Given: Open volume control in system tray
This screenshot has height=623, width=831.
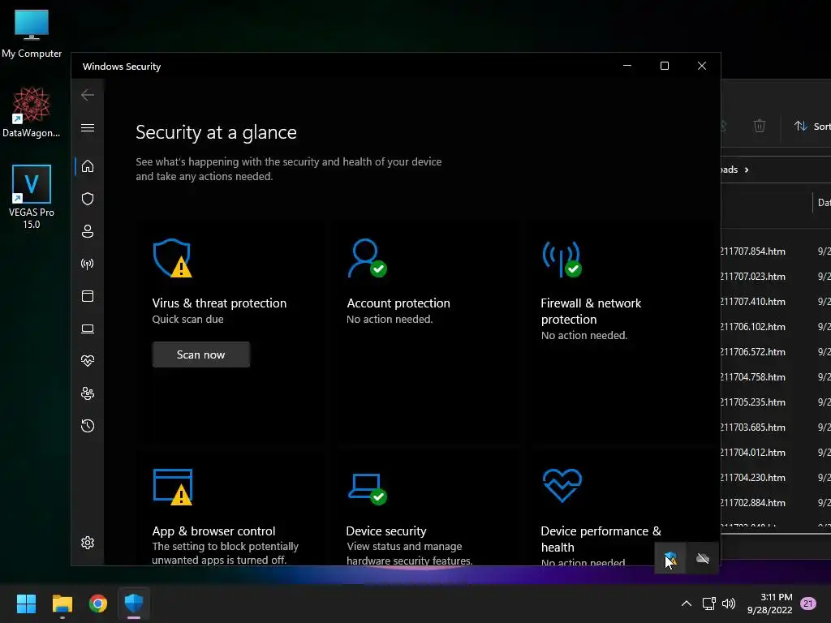Looking at the screenshot, I should (730, 604).
